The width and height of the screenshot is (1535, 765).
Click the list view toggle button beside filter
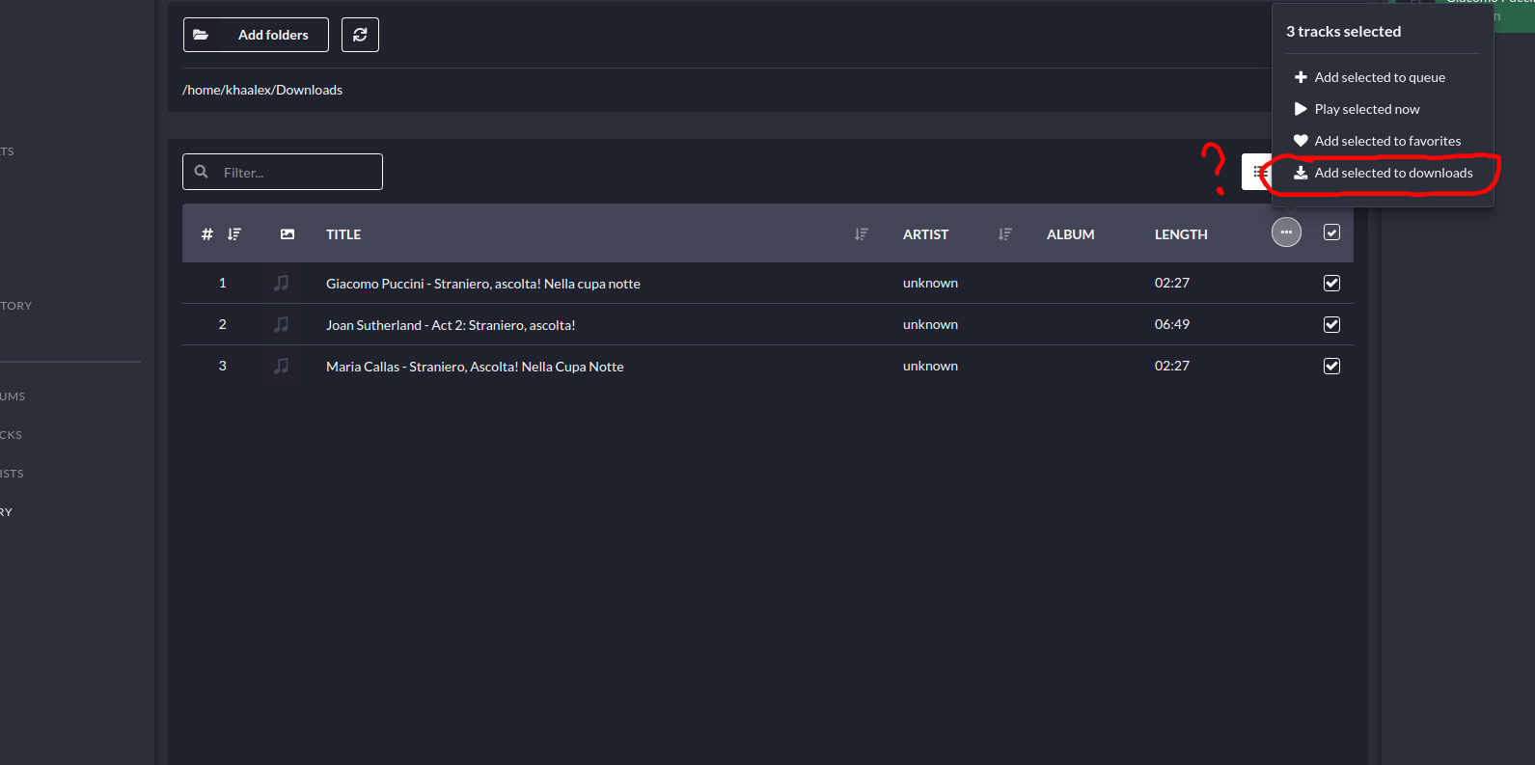[x=1256, y=172]
